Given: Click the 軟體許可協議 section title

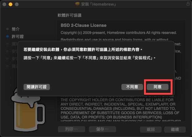Looking at the screenshot, I should pos(69,15).
